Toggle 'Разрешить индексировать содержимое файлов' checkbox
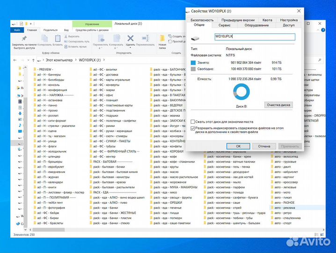This screenshot has height=253, width=336. click(192, 128)
